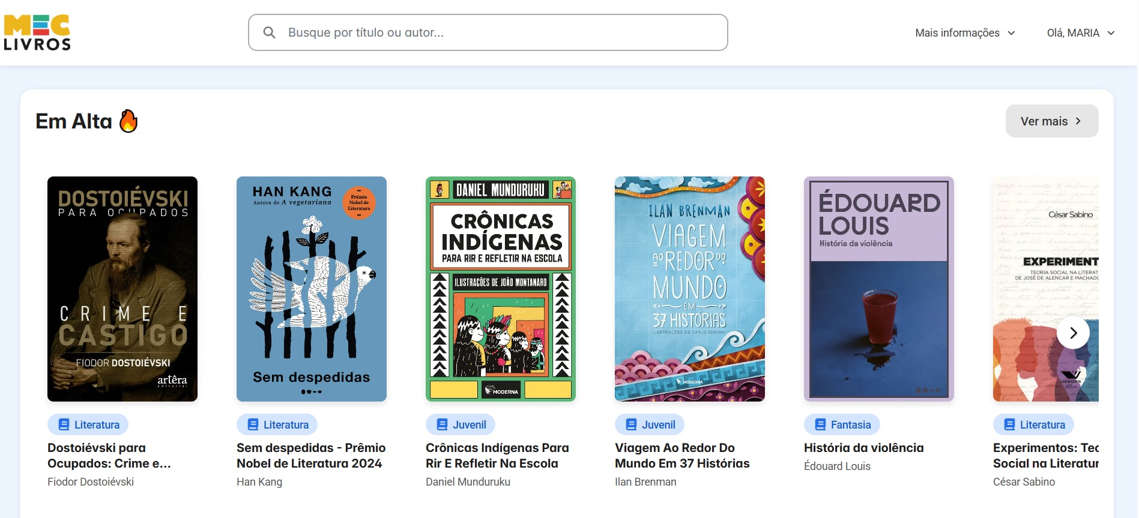Click the MEC Livros logo
The height and width of the screenshot is (518, 1139).
(x=37, y=32)
